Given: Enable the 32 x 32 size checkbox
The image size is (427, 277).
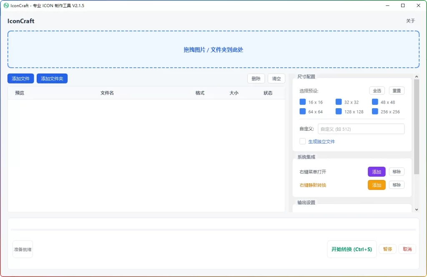Looking at the screenshot, I should (339, 102).
